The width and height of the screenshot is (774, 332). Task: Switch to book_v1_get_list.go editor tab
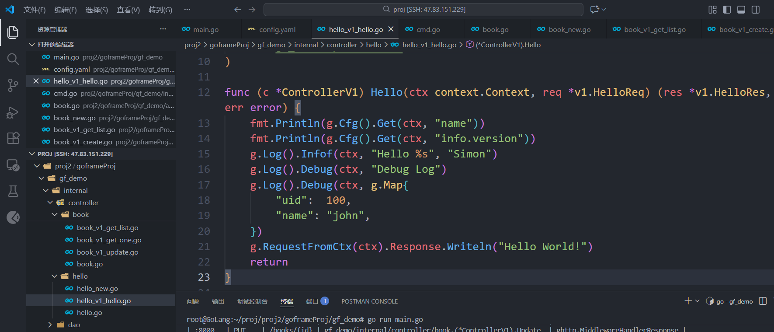(x=655, y=29)
